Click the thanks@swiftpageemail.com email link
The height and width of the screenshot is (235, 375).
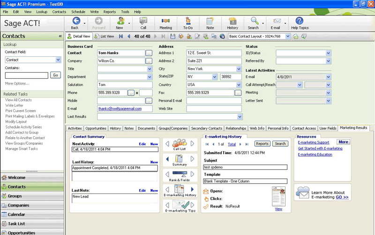120,109
